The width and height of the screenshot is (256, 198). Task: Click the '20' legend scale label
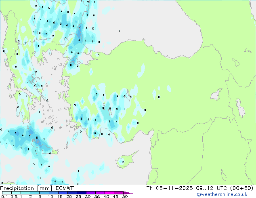click(69, 196)
